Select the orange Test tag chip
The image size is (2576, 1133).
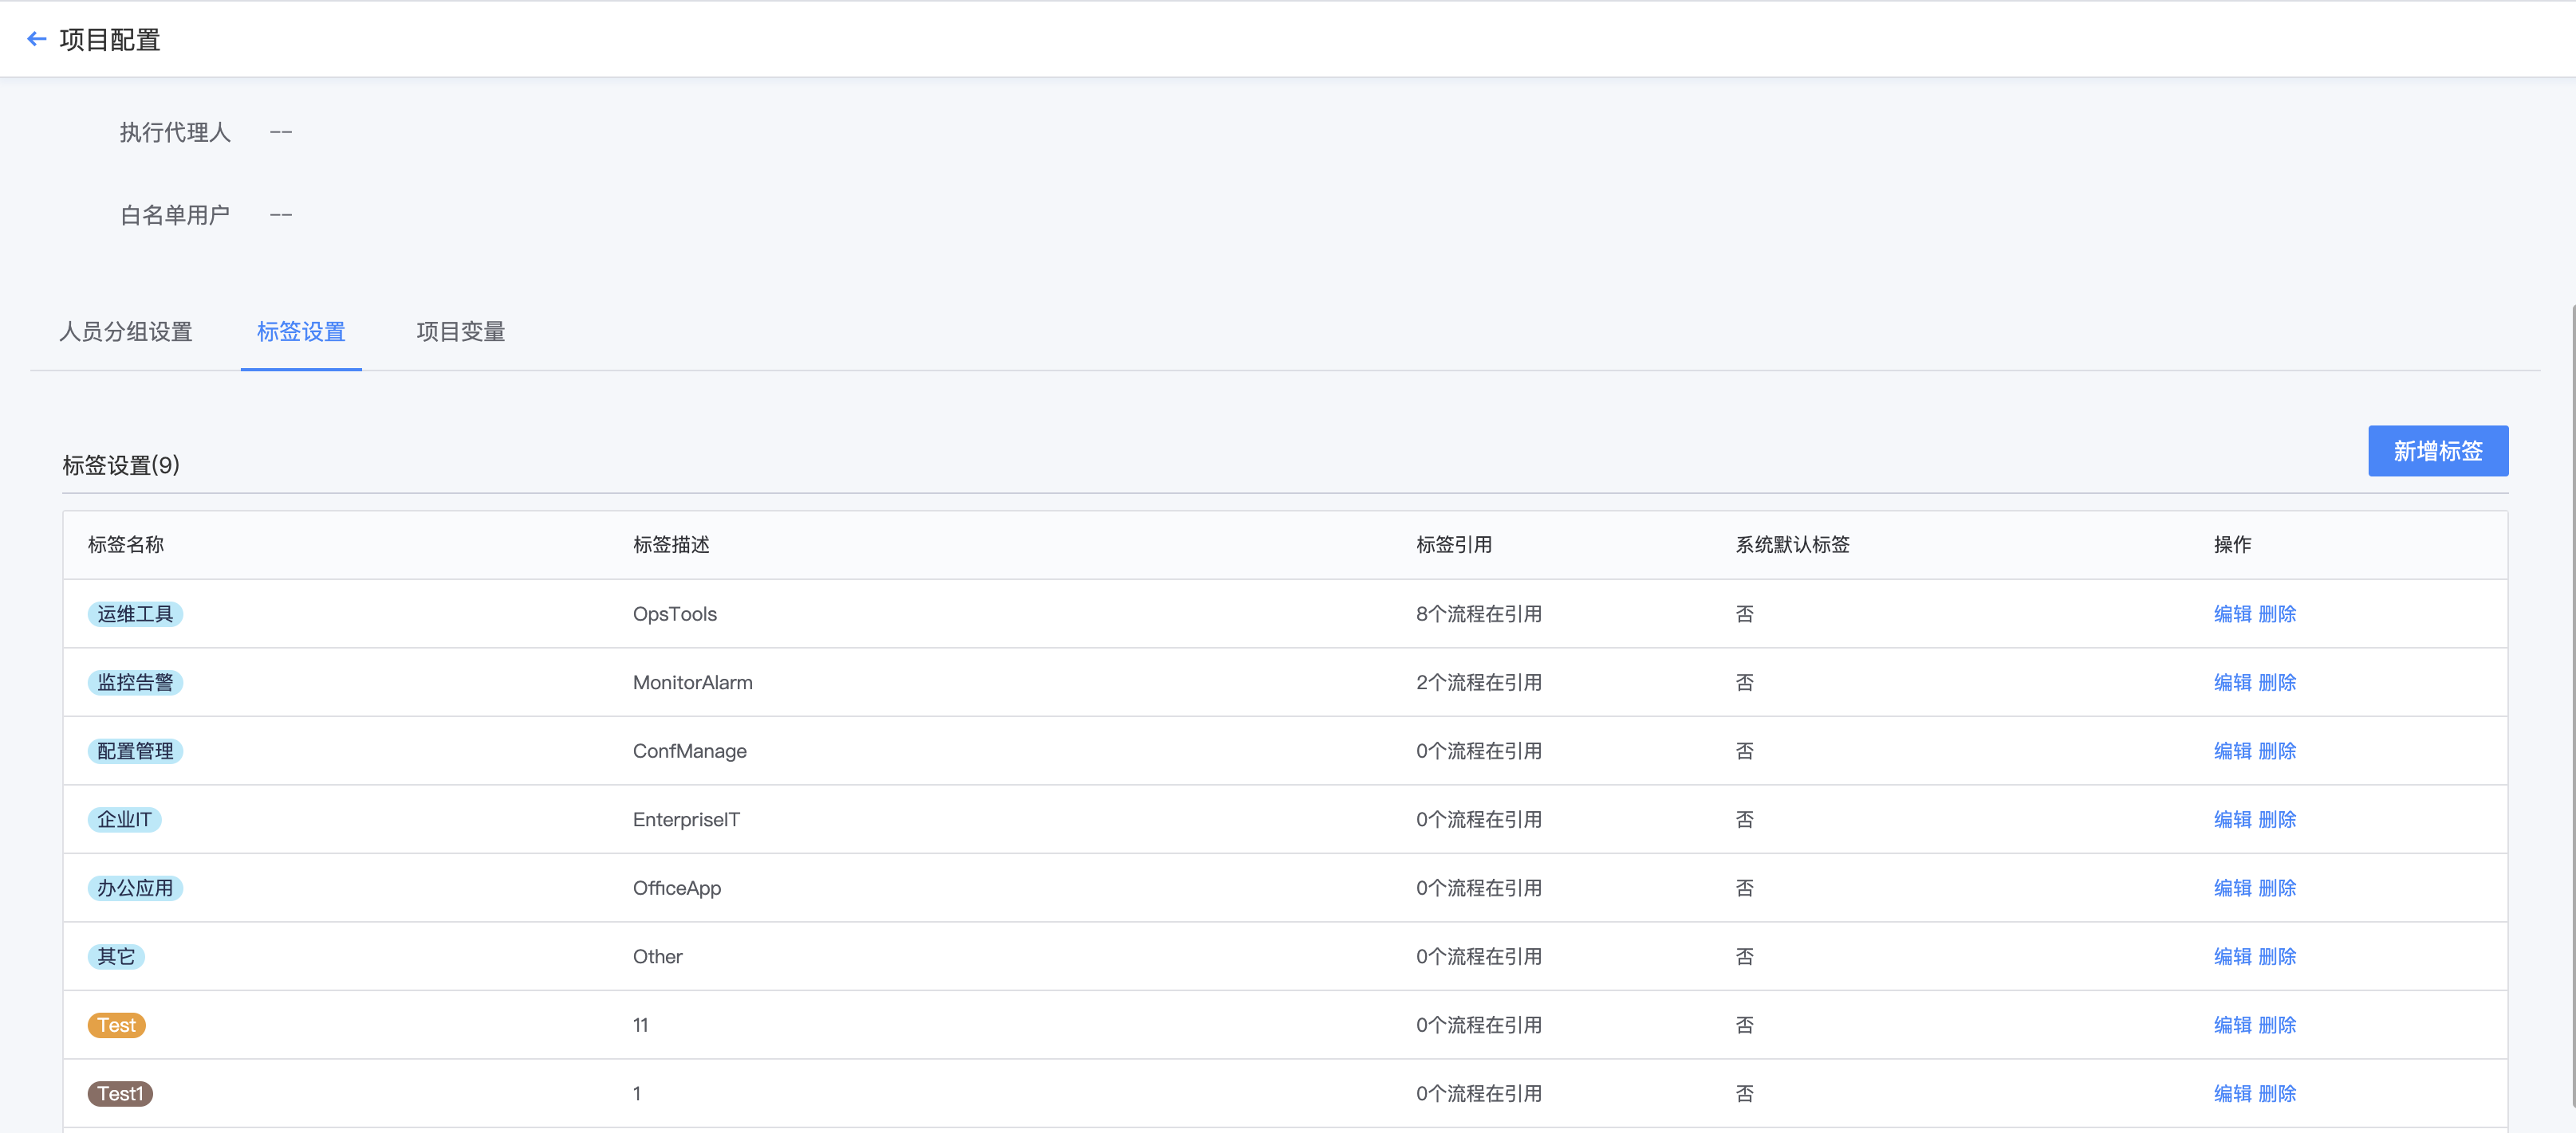[x=116, y=1024]
